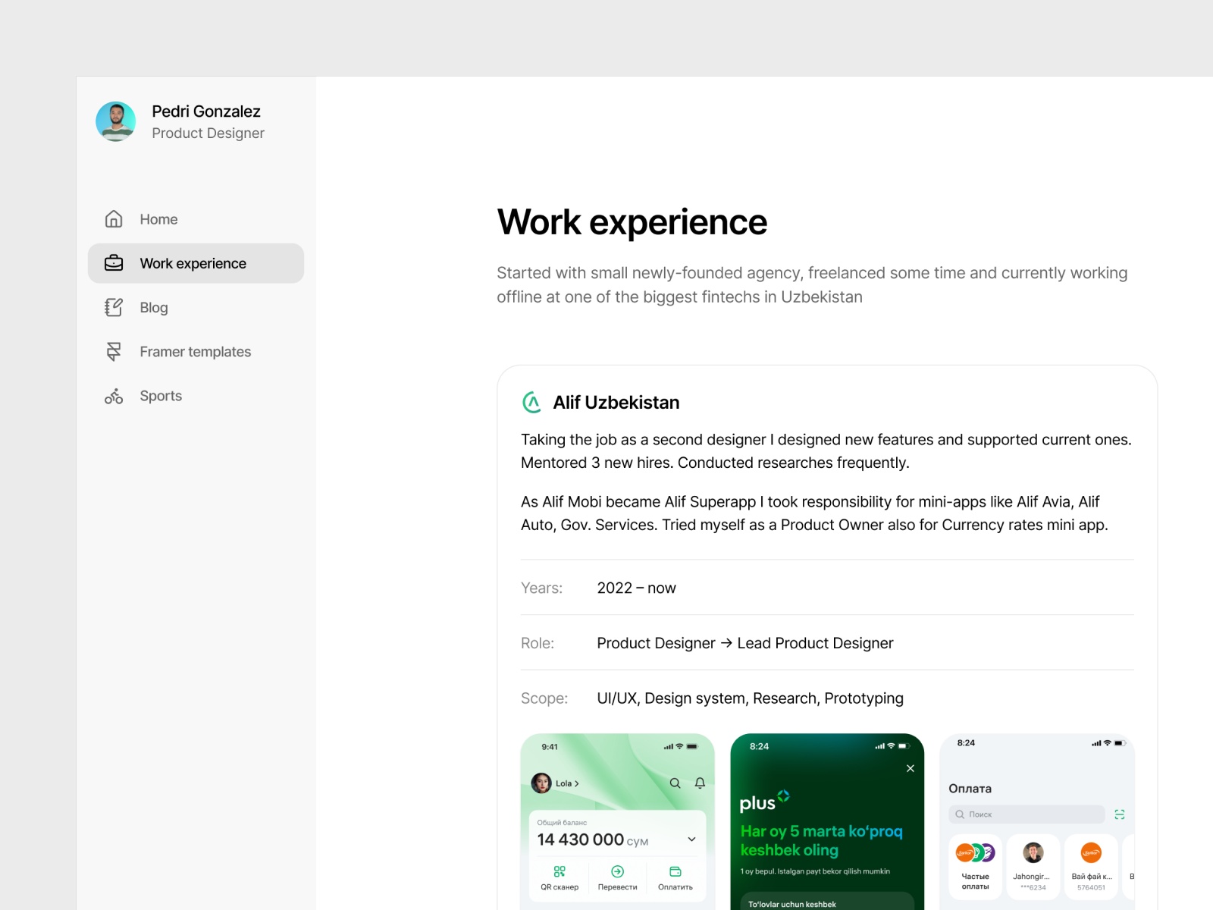The height and width of the screenshot is (910, 1213).
Task: Click the plus logo in green mockup
Action: pos(764,801)
